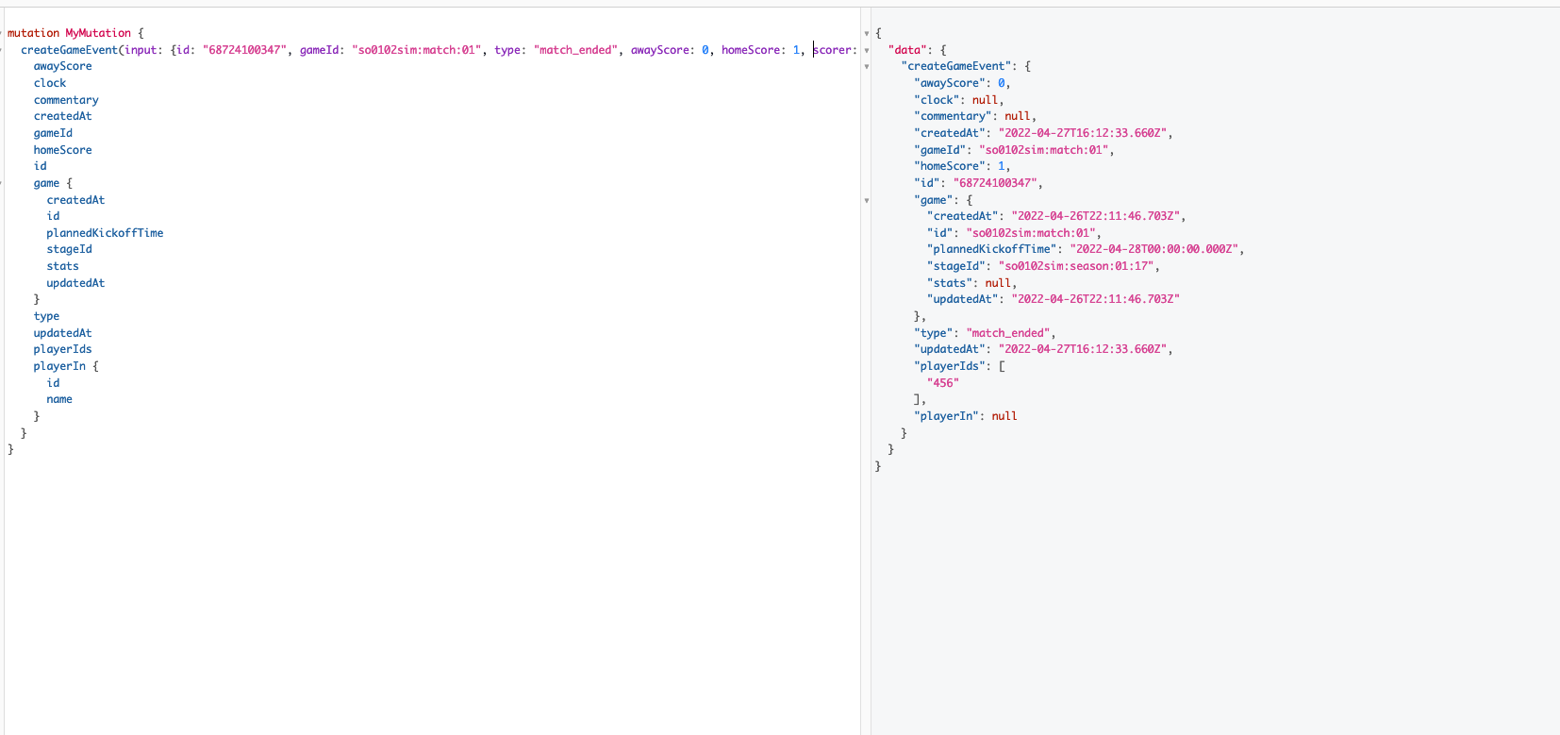Click the "playerIn": null line in the response
The width and height of the screenshot is (1560, 735).
coord(966,416)
